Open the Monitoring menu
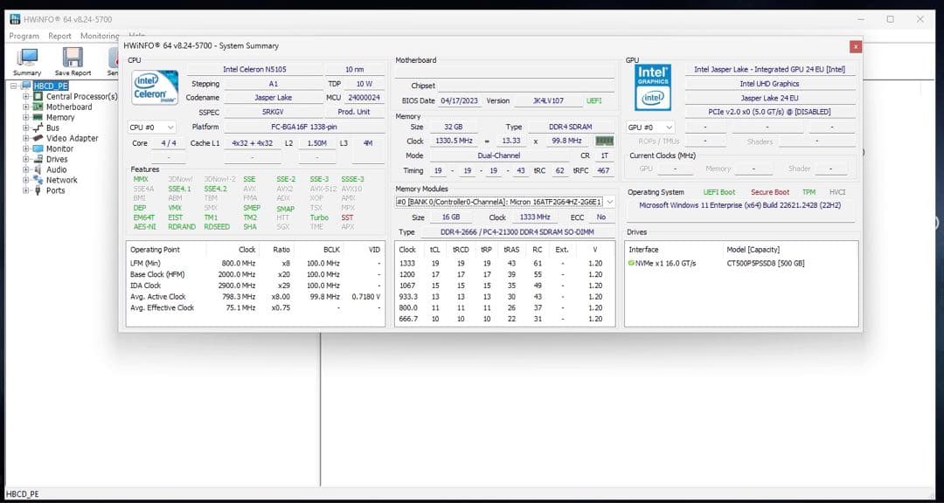 [x=99, y=36]
